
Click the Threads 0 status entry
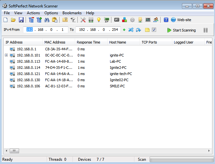point(57,159)
